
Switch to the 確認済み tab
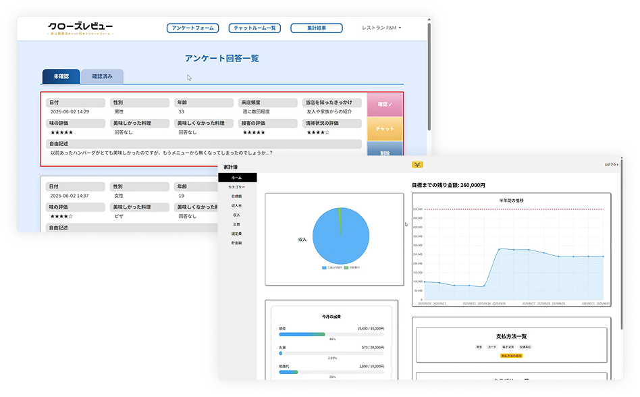point(102,76)
